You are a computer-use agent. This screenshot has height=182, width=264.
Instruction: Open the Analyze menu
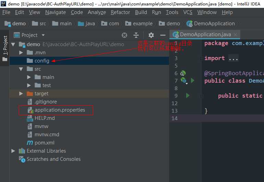coord(97,12)
